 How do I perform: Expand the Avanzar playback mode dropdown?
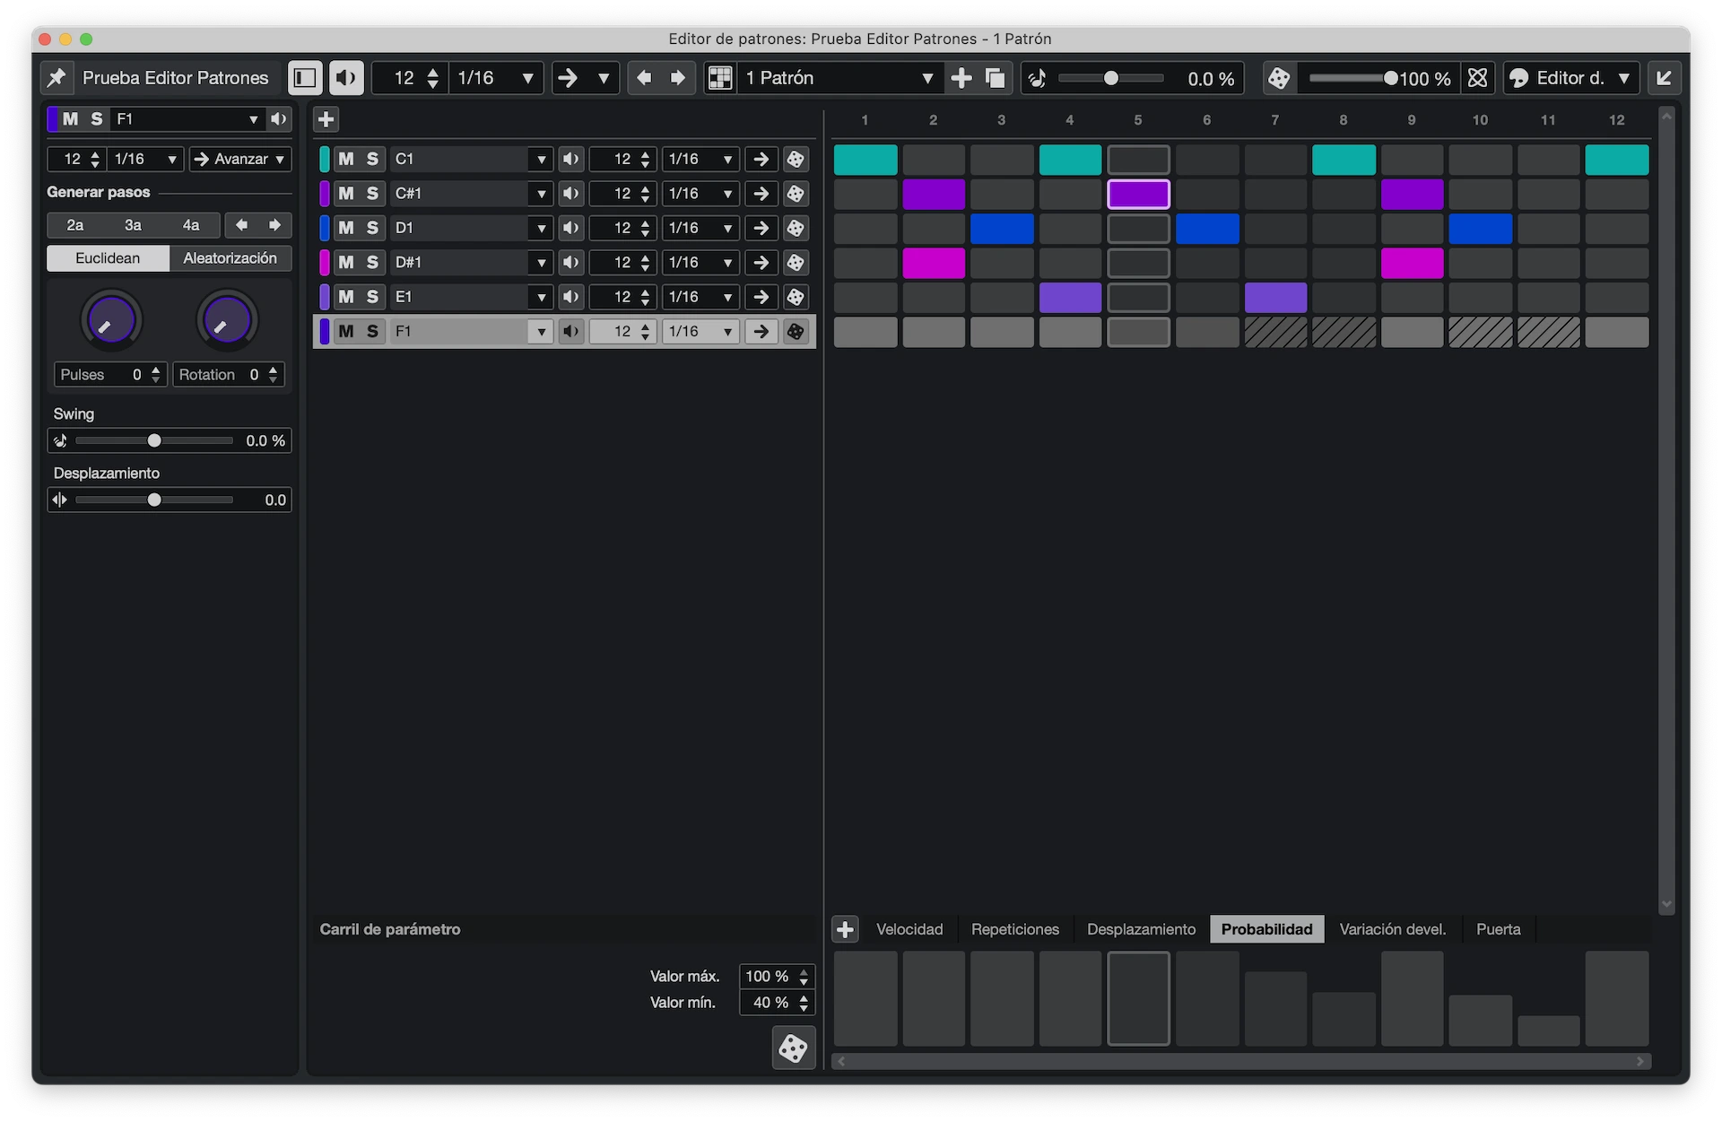(240, 159)
